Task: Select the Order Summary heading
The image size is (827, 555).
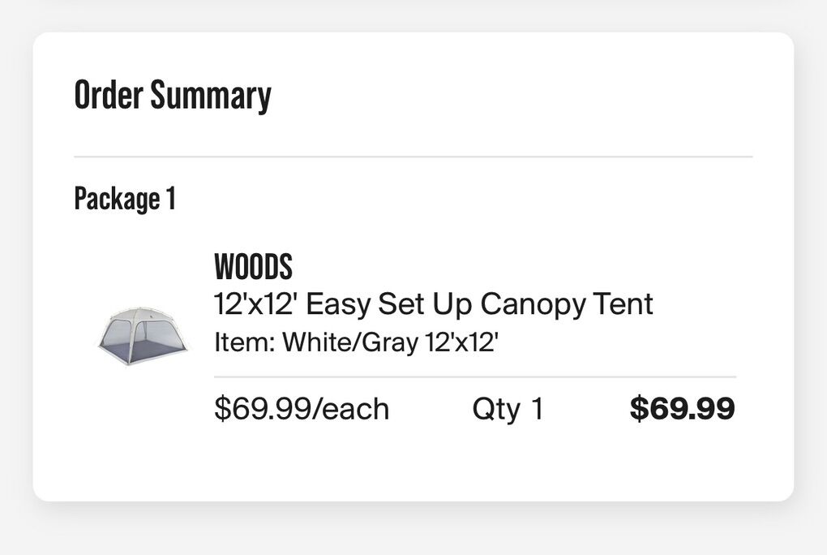Action: (x=173, y=96)
